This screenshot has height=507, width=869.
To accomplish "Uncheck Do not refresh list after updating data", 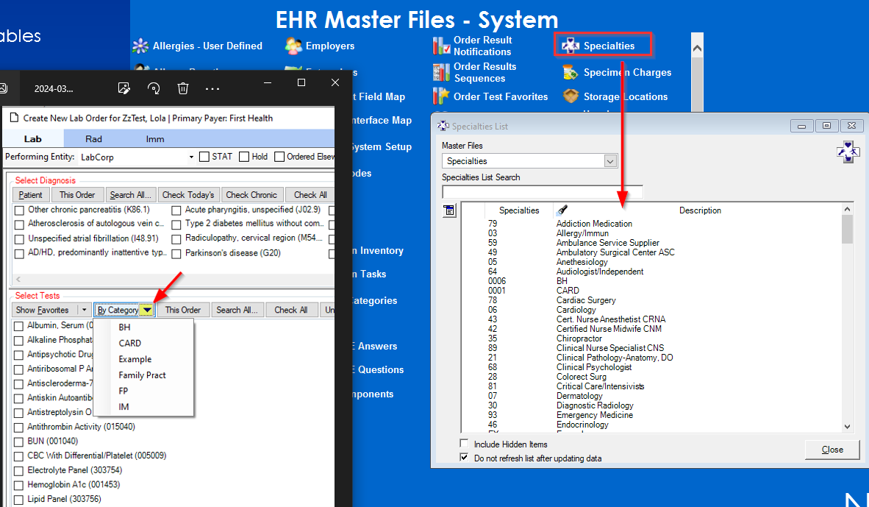I will pyautogui.click(x=464, y=458).
